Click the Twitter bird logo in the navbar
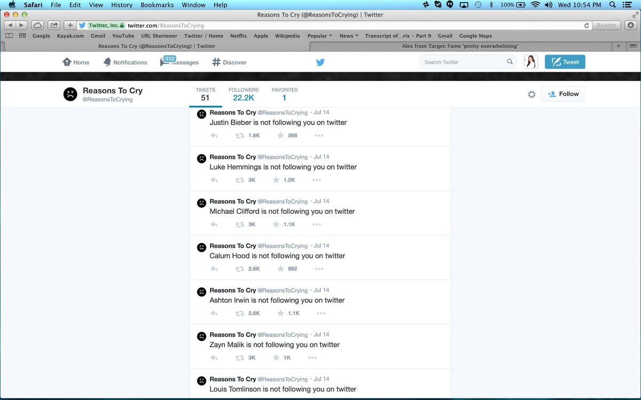Screen dimensions: 641x400 [320, 62]
